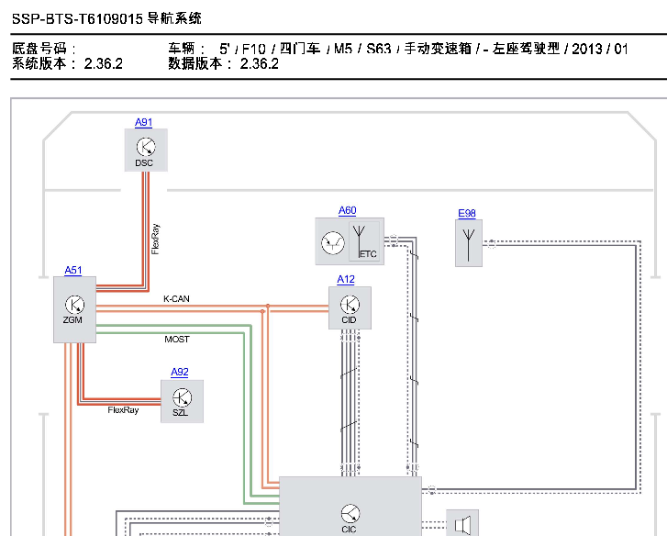667x536 pixels.
Task: Open the A92 component link
Action: click(180, 373)
